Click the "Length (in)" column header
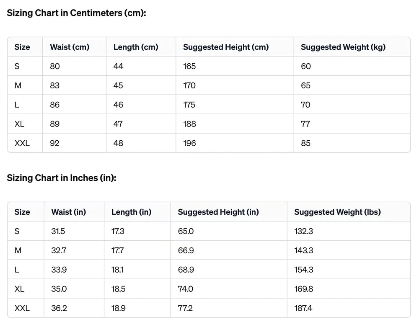Viewport: 419px width, 327px height. [x=131, y=212]
